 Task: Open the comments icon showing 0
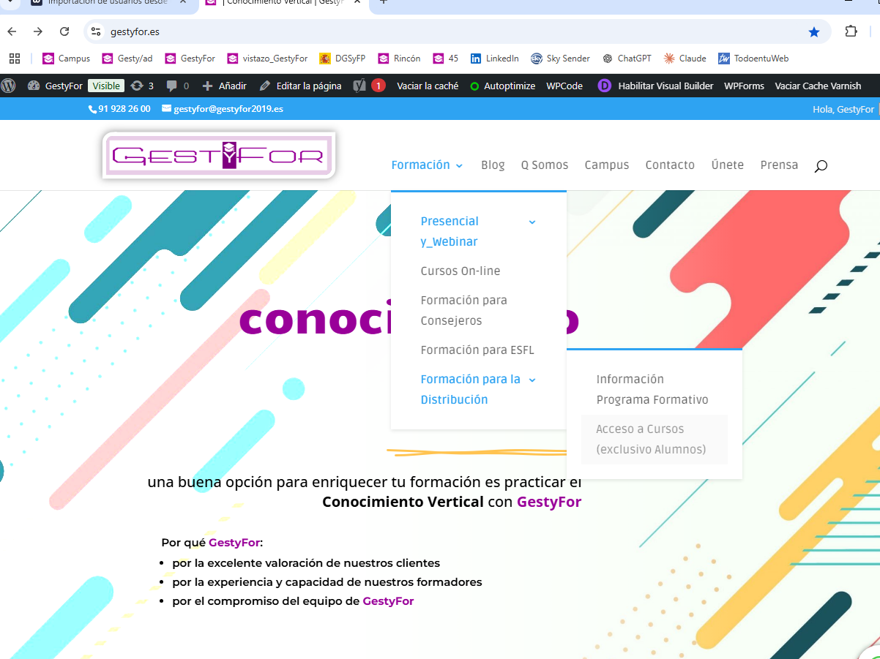tap(177, 86)
